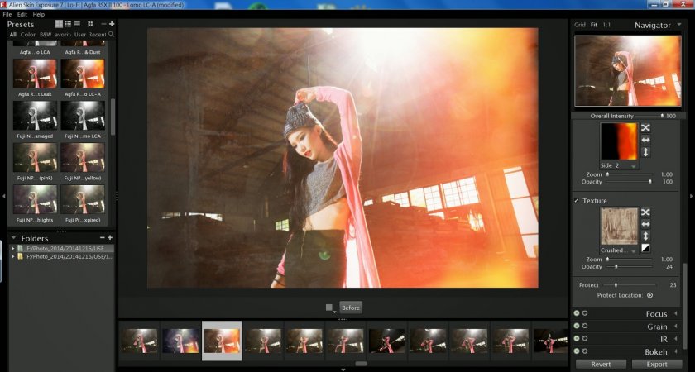Invert the texture with the black-white icon
Image resolution: width=695 pixels, height=372 pixels.
coord(645,249)
